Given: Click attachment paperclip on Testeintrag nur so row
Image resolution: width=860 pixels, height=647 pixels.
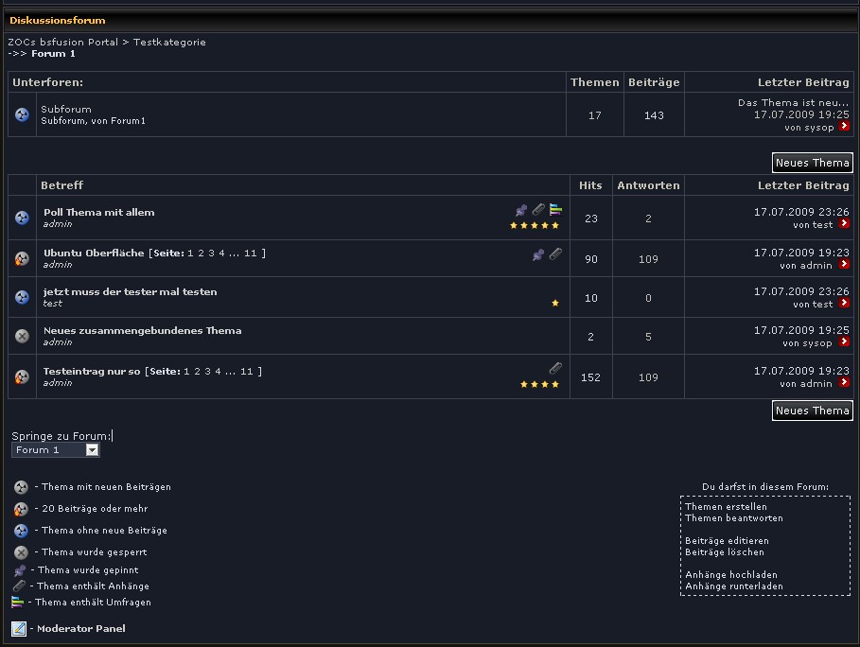Looking at the screenshot, I should (555, 368).
